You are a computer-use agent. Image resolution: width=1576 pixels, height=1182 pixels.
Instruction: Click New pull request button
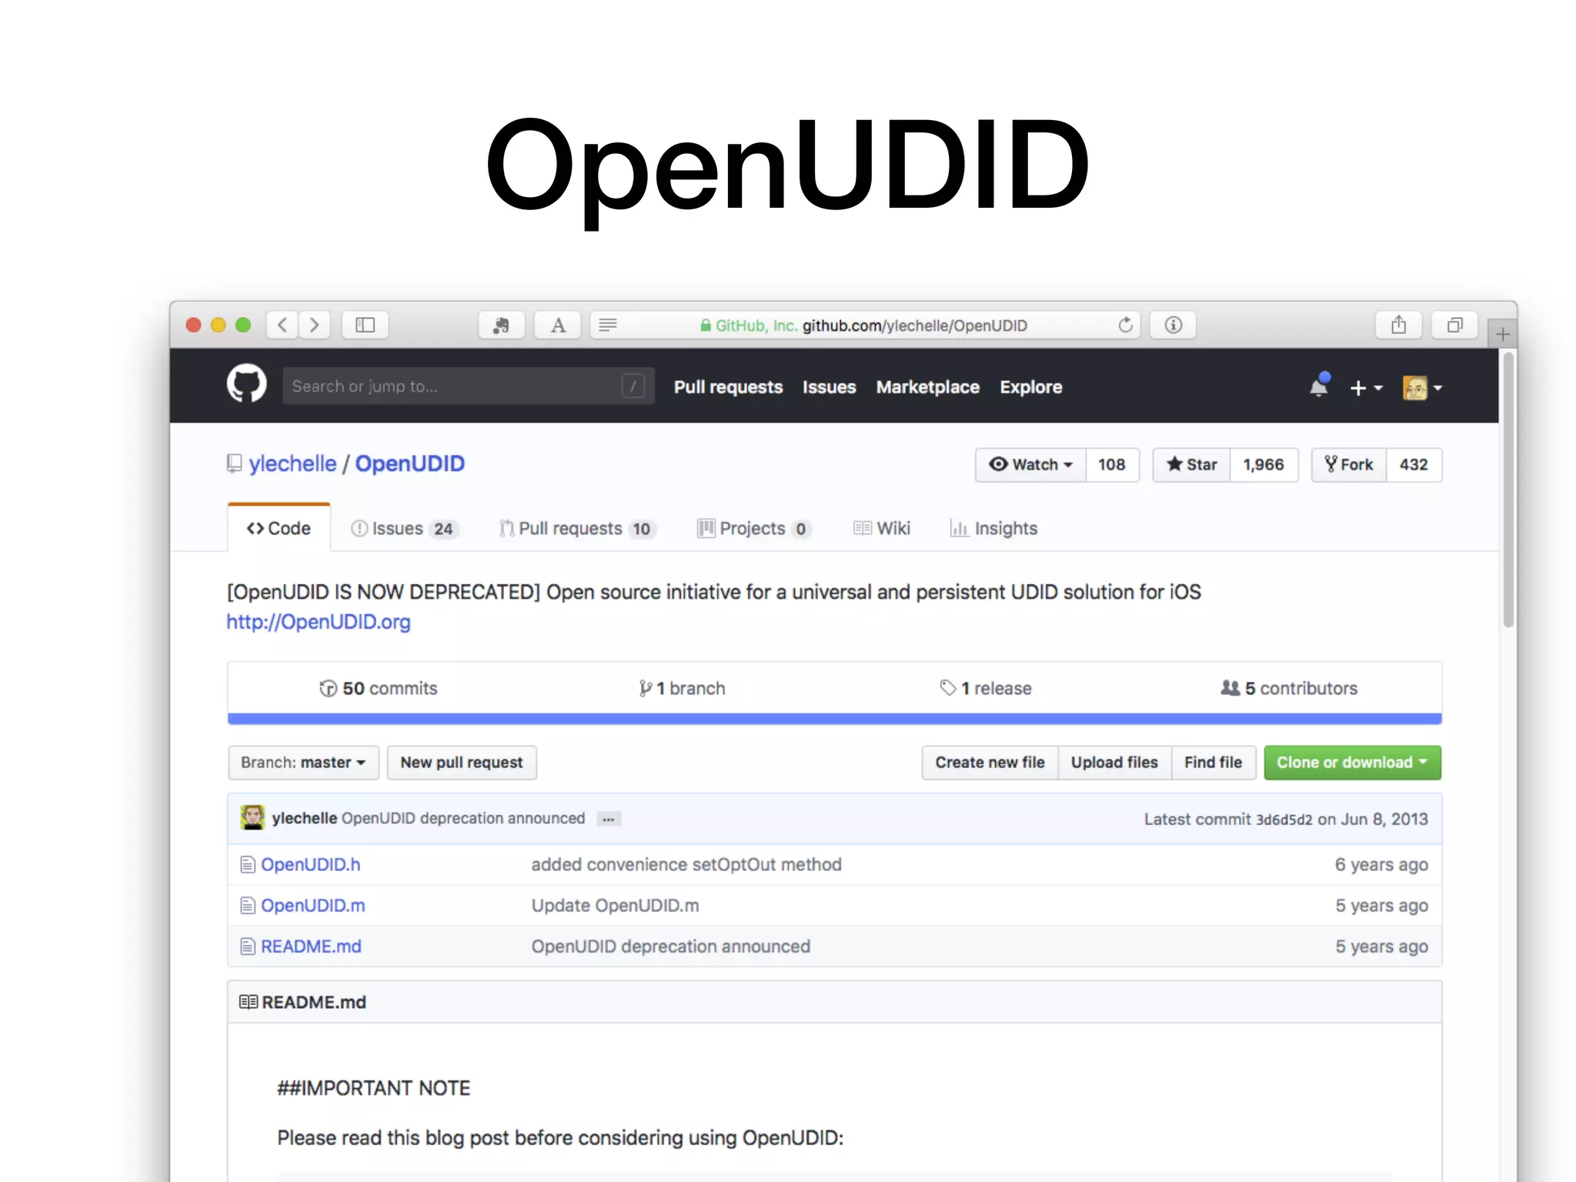click(462, 763)
